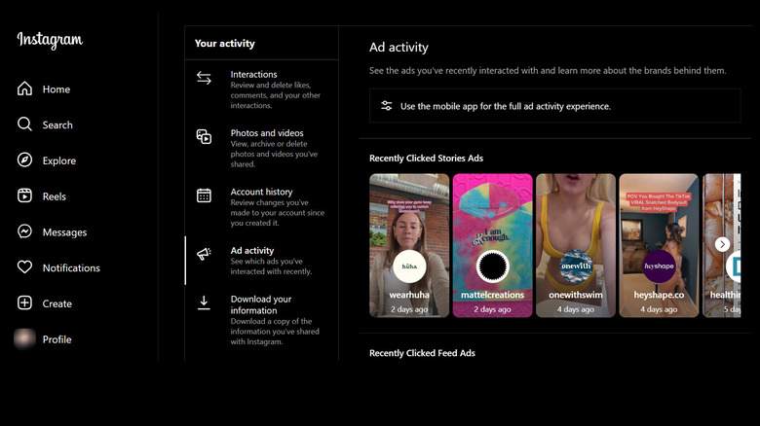760x426 pixels.
Task: Open the Explore compass icon
Action: point(25,160)
